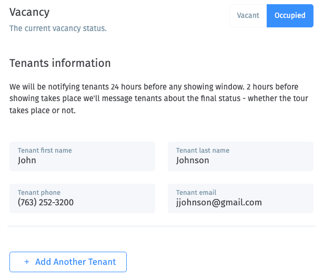Click the Tenants information heading
The image size is (334, 278).
coord(60,63)
